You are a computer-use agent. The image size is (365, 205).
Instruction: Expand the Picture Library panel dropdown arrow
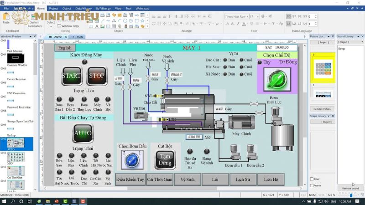click(x=329, y=36)
